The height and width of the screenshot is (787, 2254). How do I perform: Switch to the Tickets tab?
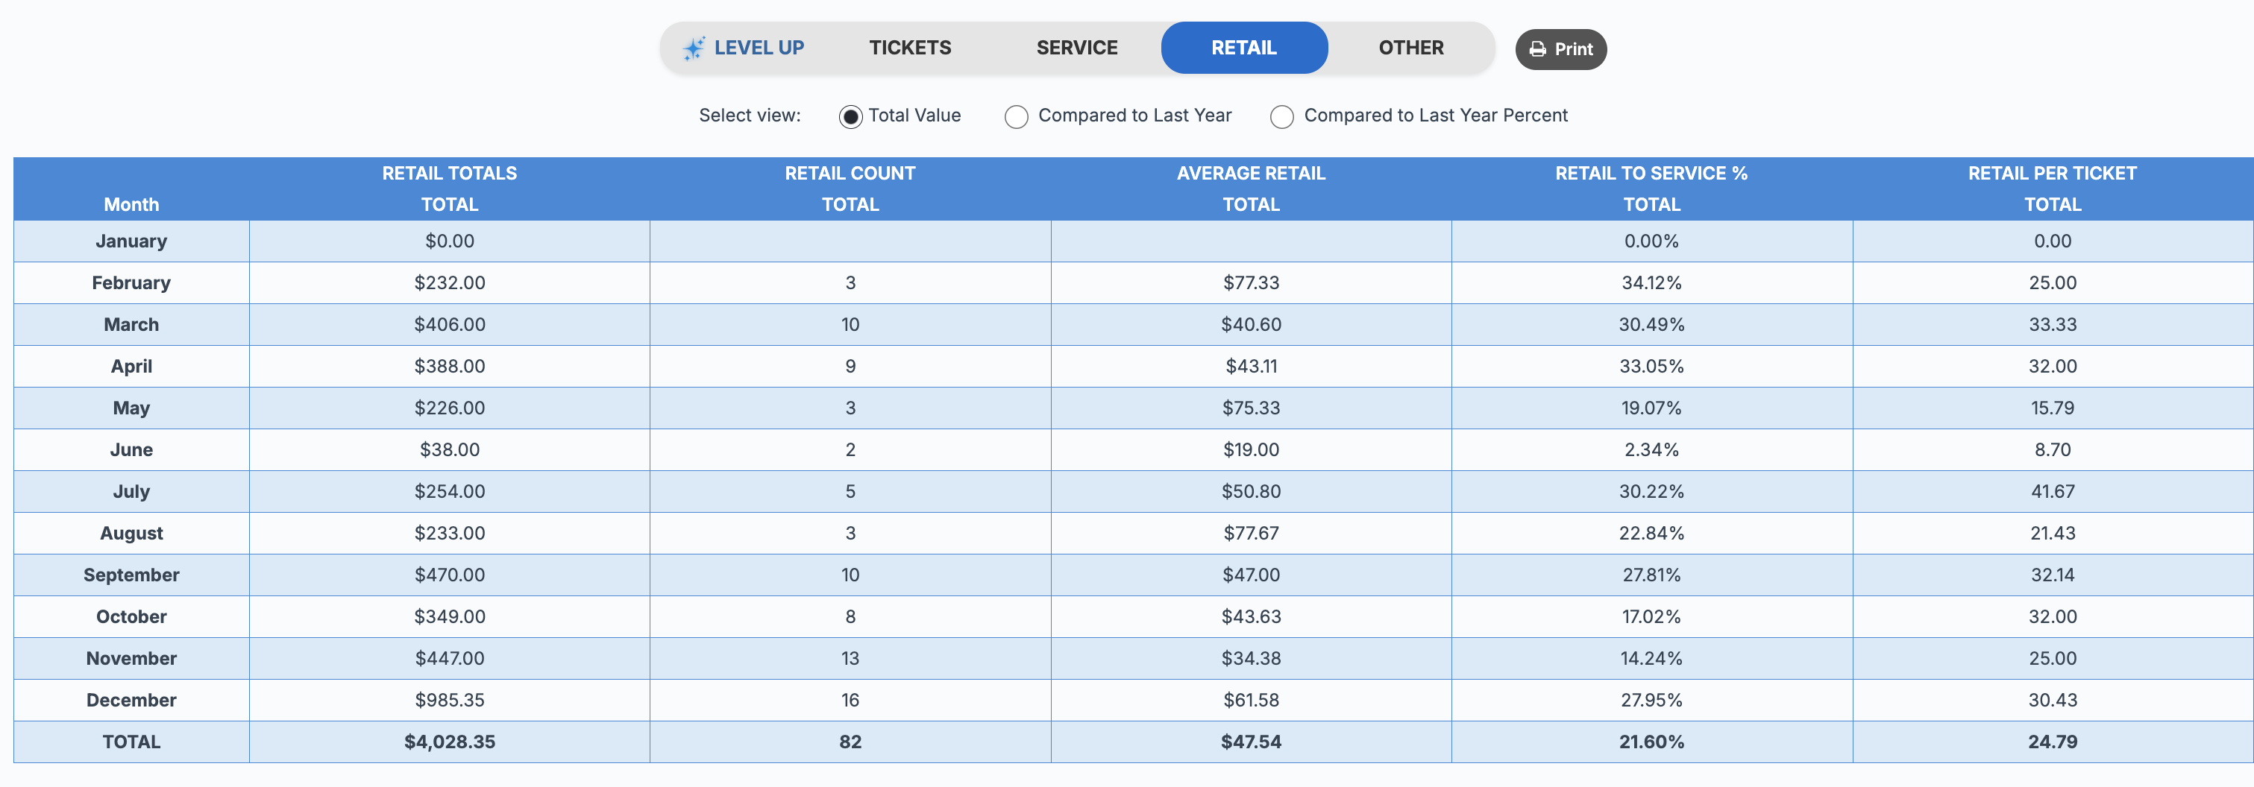click(910, 48)
